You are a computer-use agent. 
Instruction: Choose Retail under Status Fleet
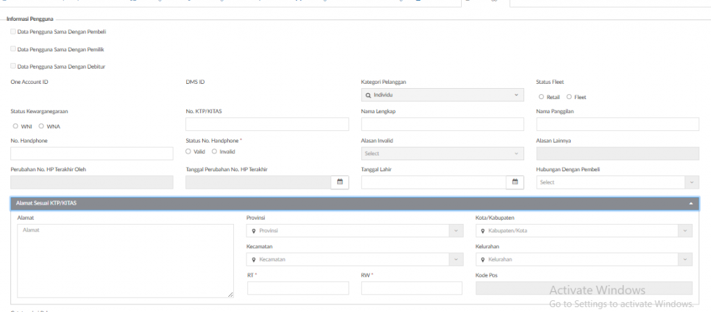point(541,97)
